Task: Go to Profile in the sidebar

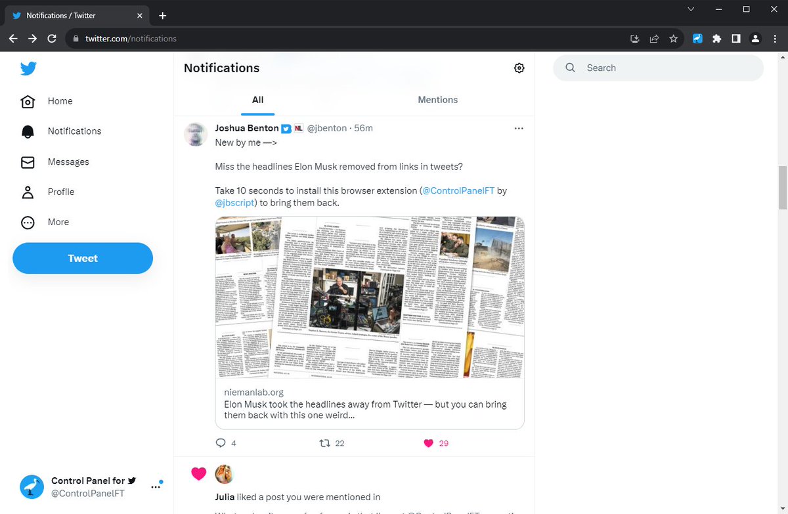Action: (48, 192)
